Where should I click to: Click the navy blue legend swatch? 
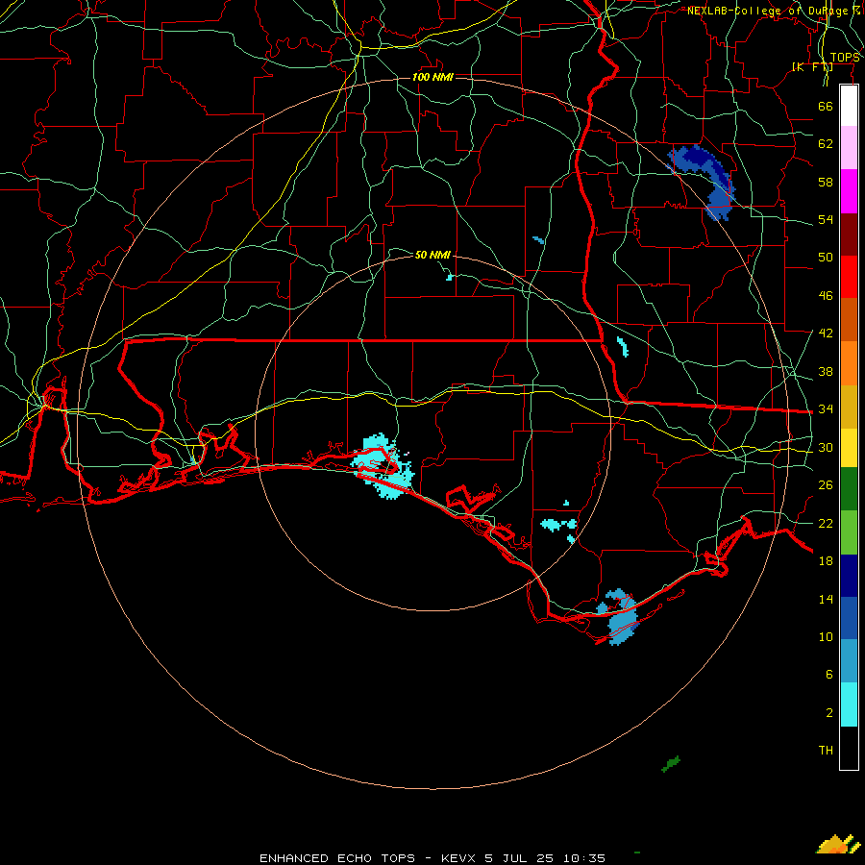(x=849, y=576)
